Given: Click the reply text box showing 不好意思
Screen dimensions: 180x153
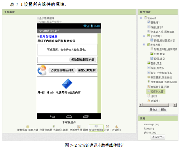Looking at the screenshot, I should pyautogui.click(x=67, y=50).
